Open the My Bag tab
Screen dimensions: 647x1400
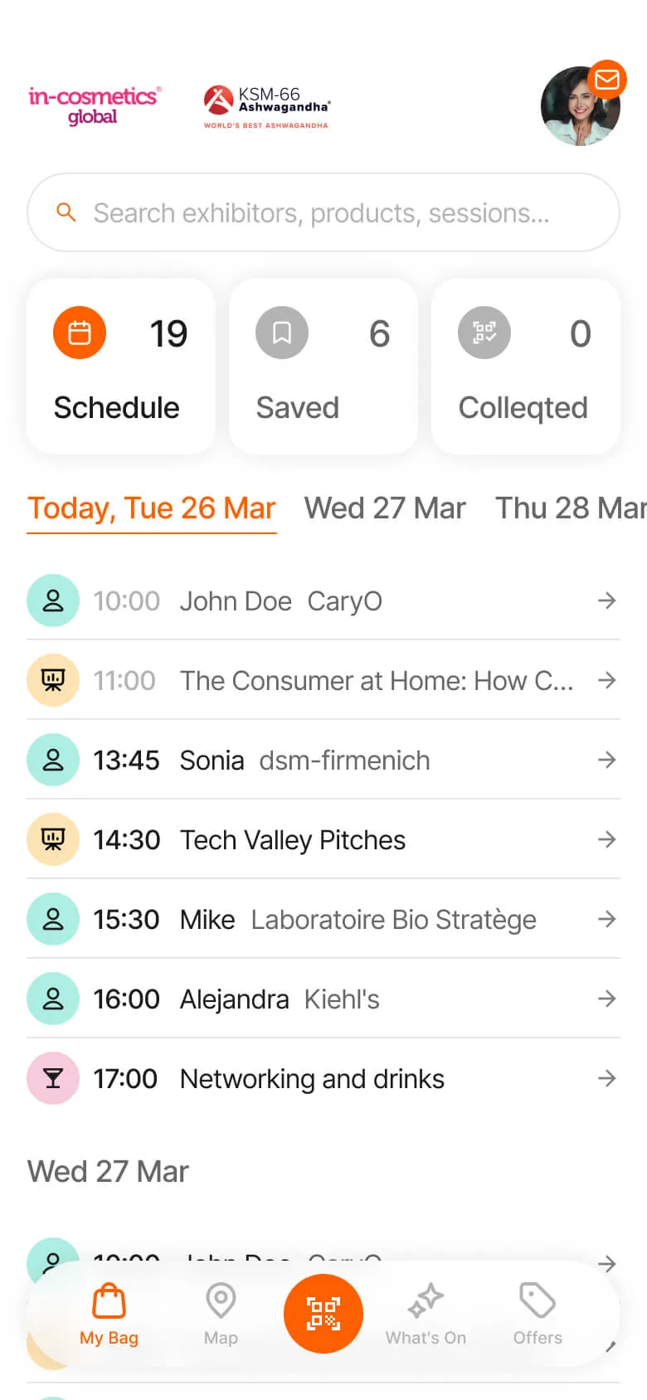109,1314
